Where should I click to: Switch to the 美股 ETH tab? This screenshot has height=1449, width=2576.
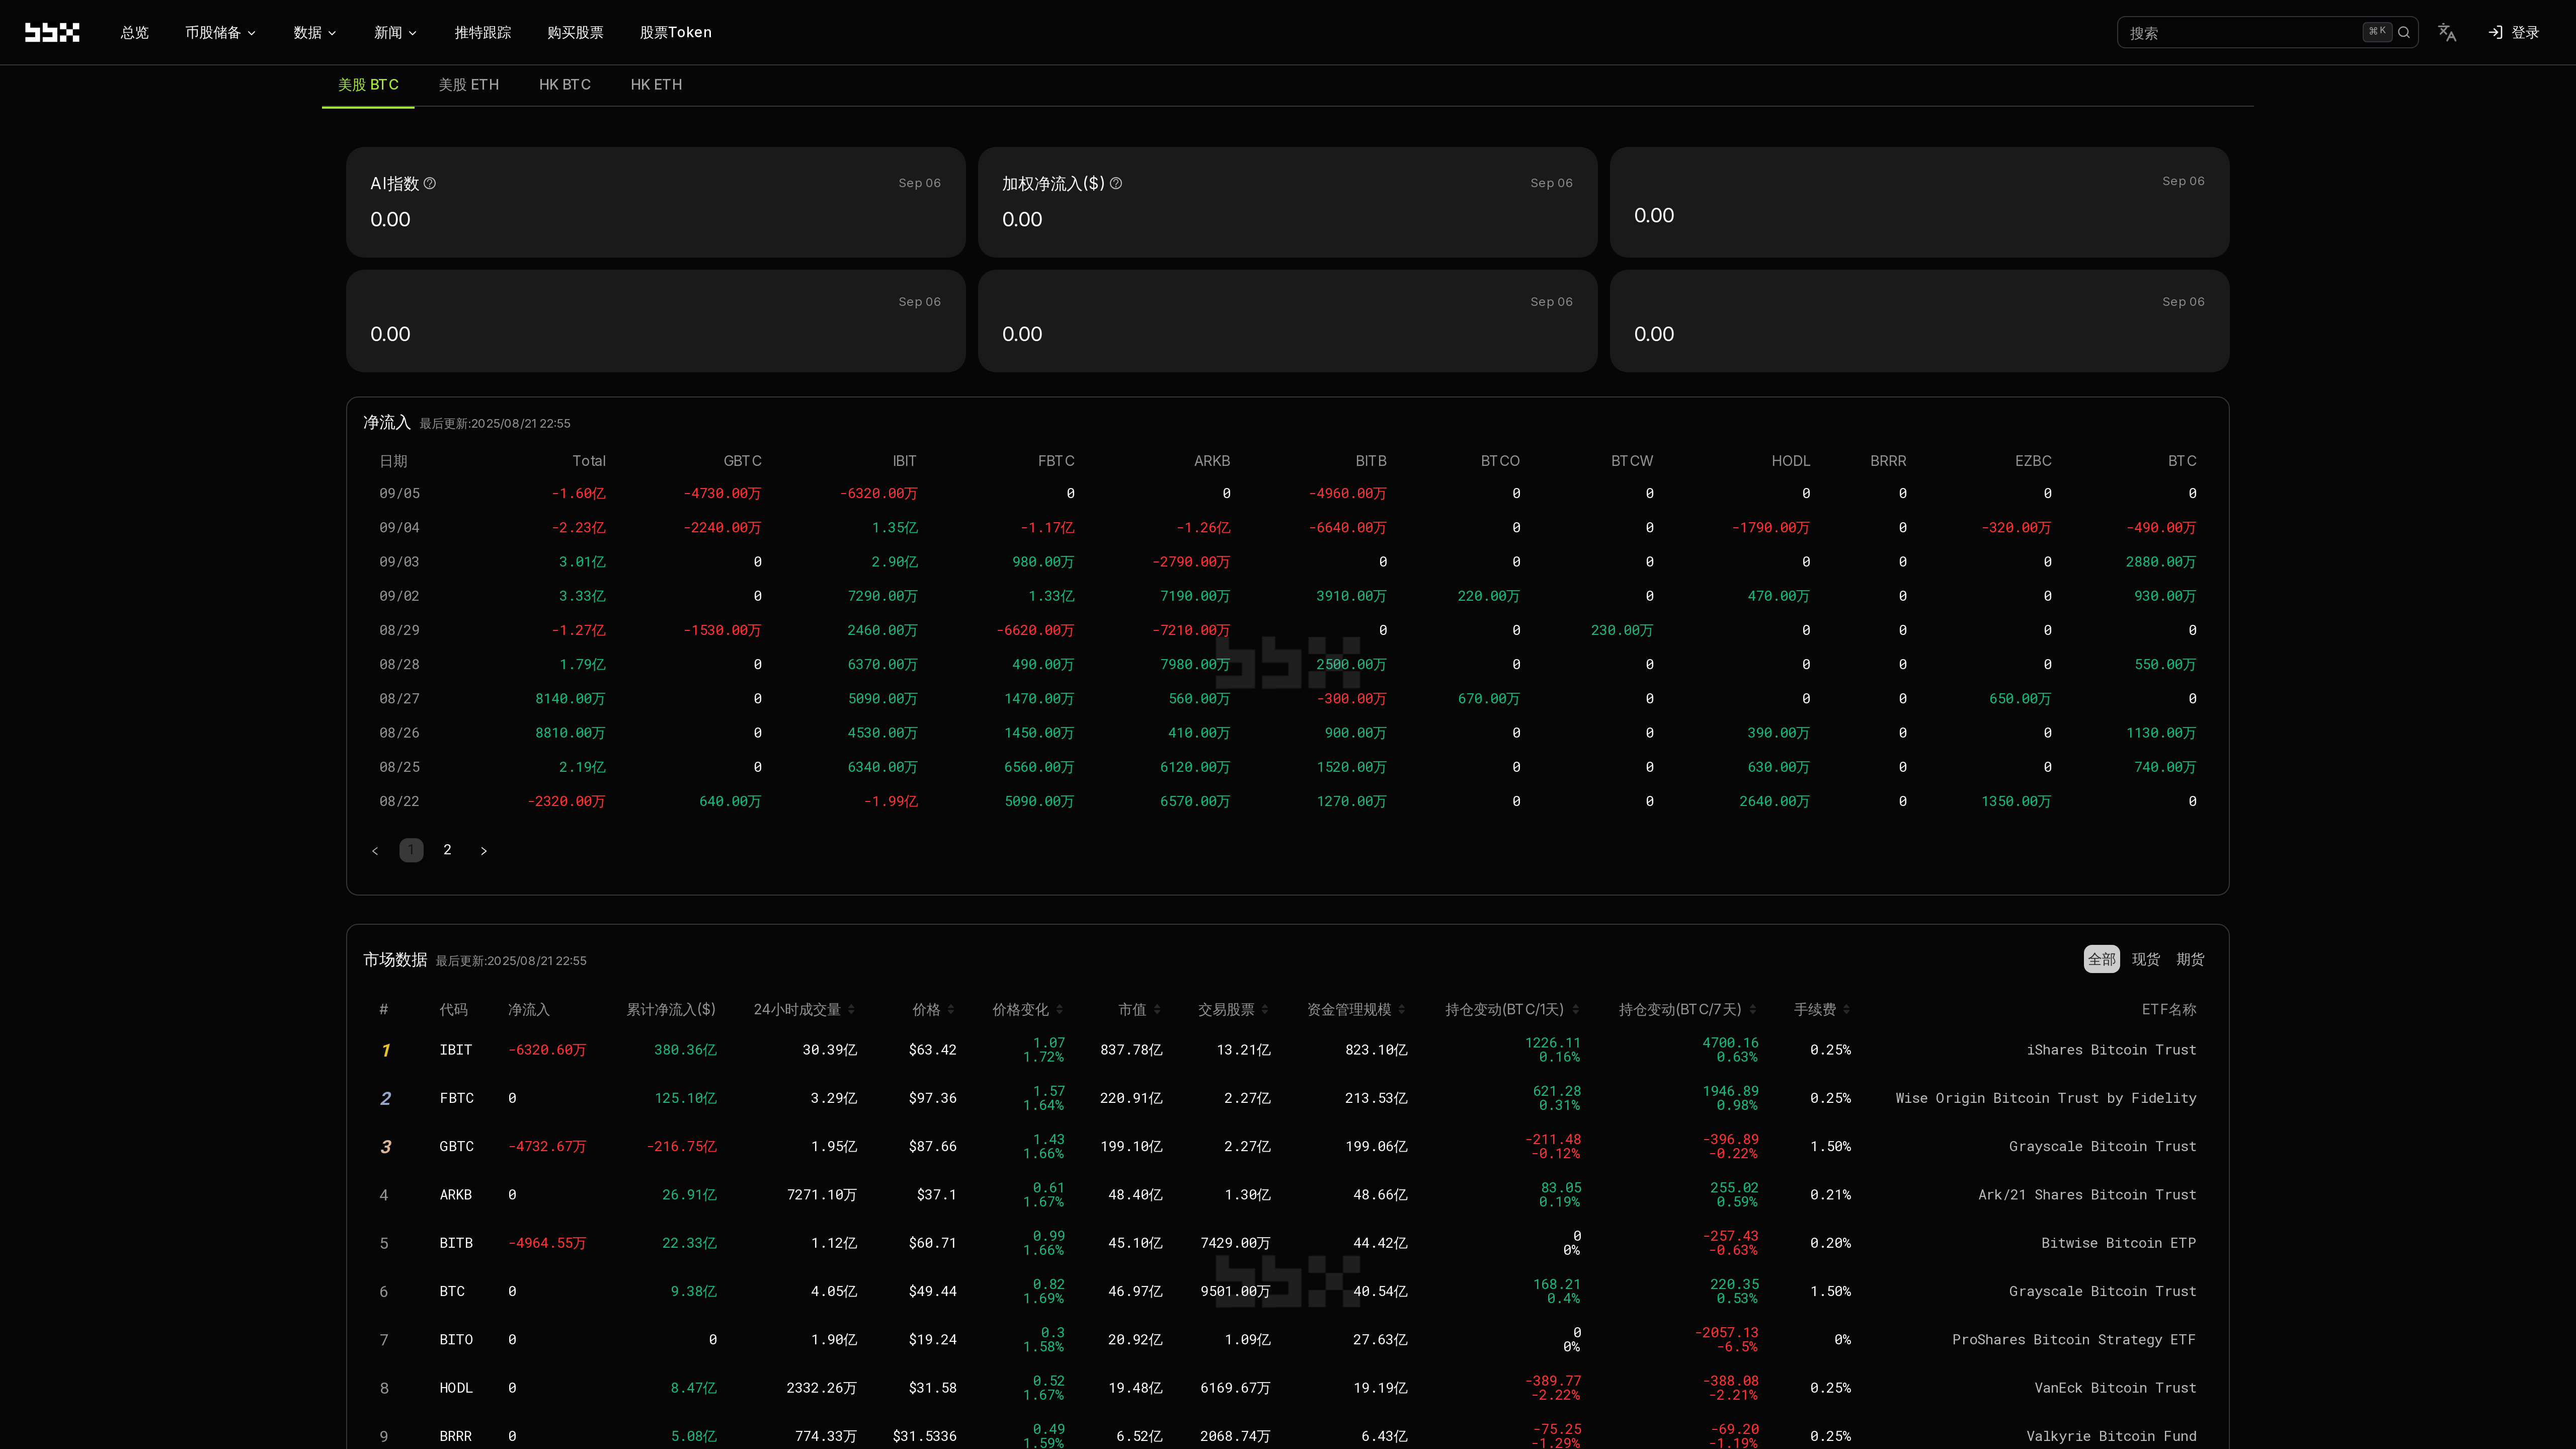tap(468, 84)
